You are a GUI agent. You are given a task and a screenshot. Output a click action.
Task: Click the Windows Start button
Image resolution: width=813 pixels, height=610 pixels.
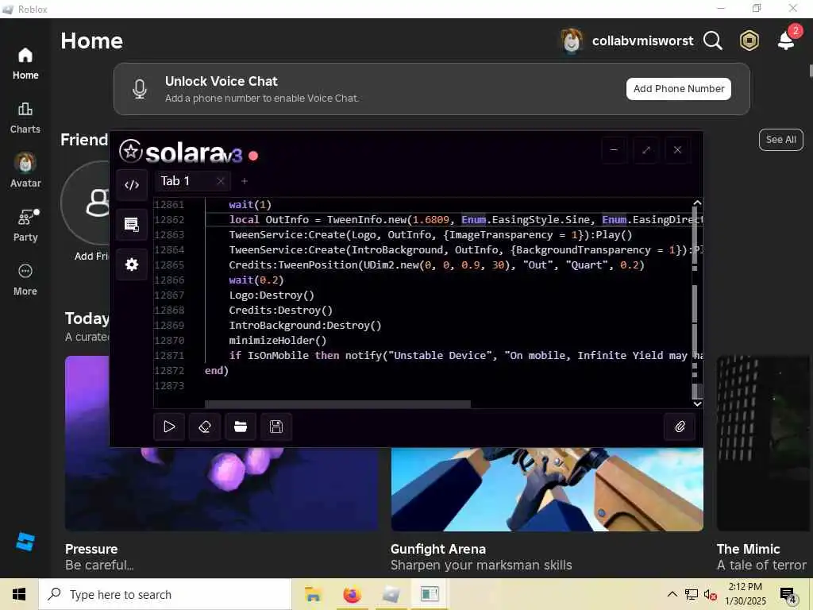19,594
